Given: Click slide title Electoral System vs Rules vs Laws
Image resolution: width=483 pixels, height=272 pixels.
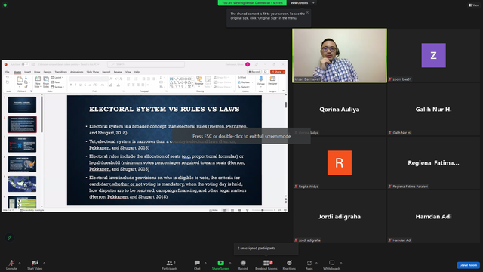Looking at the screenshot, I should coord(165,109).
